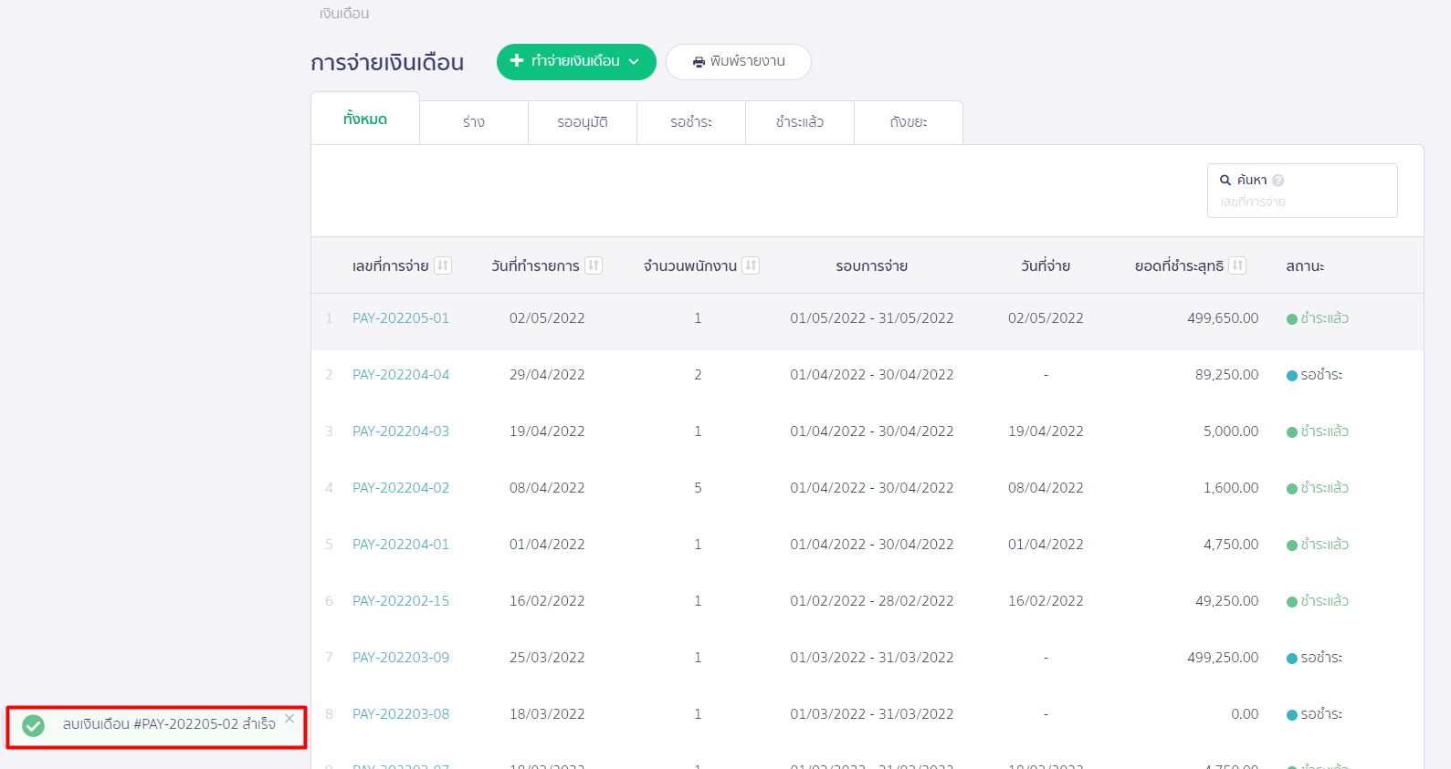Open payment PAY-202204-04 link
This screenshot has height=769, width=1451.
(401, 375)
